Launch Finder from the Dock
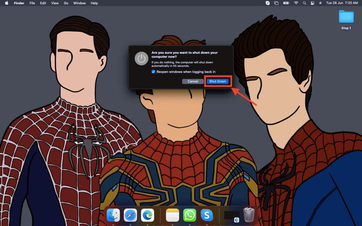The height and width of the screenshot is (226, 362). coord(113,215)
